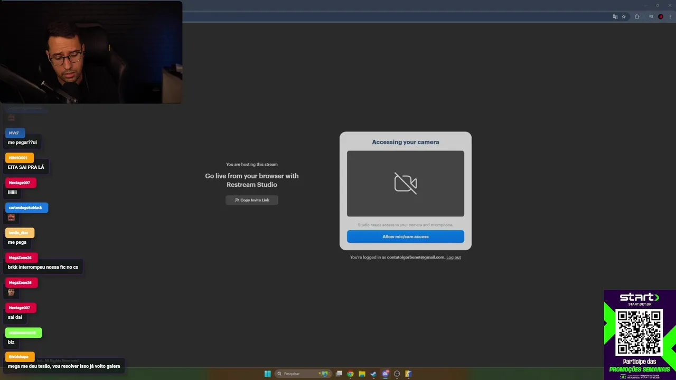Click the MegaZone26 name above the 'brkk' message
676x380 pixels.
(20, 258)
